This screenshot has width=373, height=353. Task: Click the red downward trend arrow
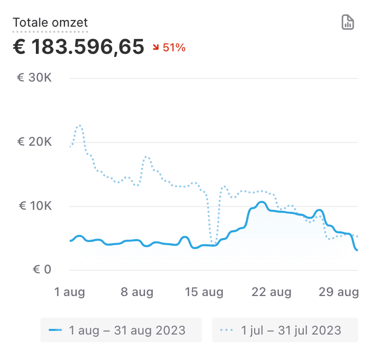point(155,48)
